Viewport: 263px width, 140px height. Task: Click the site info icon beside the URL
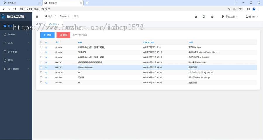(x=21, y=9)
